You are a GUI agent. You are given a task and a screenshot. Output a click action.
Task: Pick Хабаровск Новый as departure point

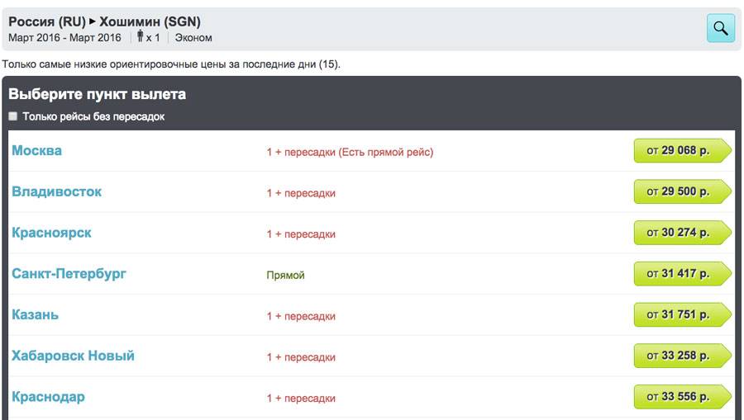coord(73,356)
